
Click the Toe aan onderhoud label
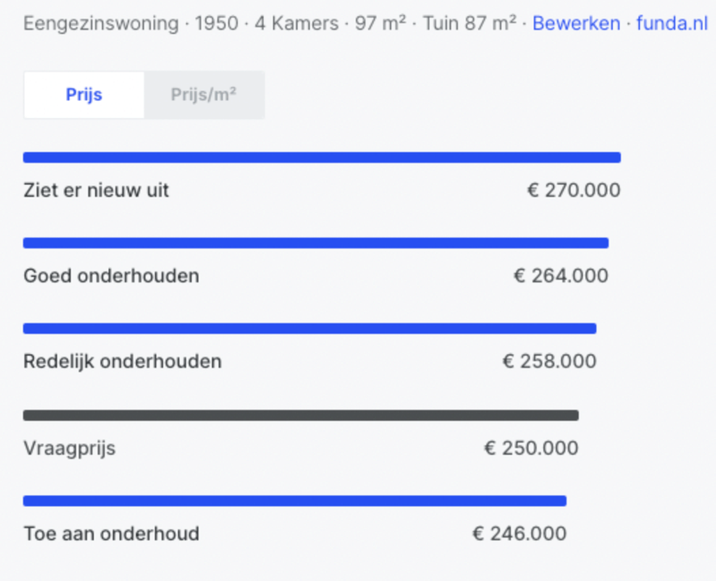(x=111, y=535)
